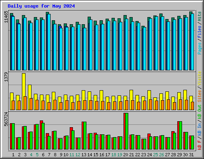Select green weekend day label 4
This screenshot has height=159, width=204.
pyautogui.click(x=31, y=155)
